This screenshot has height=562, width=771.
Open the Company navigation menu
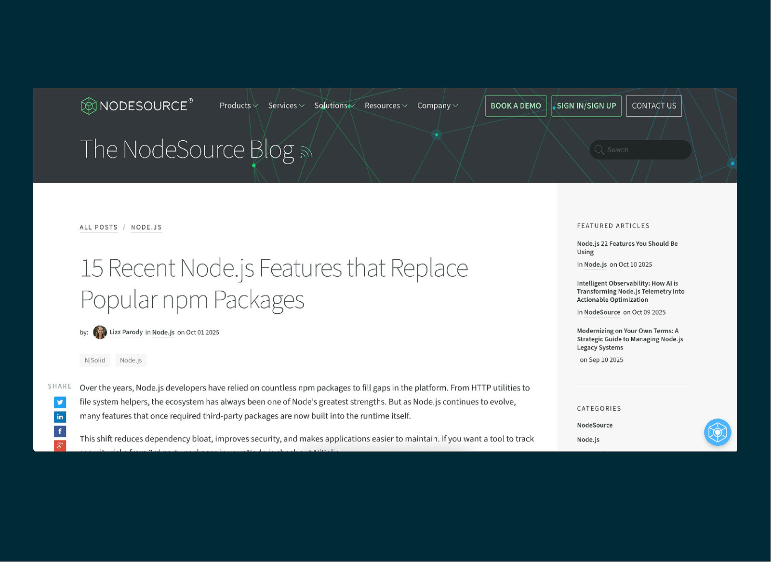[x=437, y=106]
